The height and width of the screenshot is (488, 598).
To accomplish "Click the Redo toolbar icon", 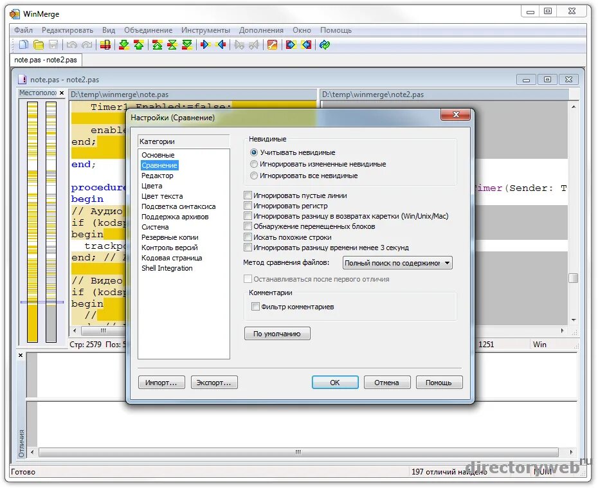I will [87, 44].
